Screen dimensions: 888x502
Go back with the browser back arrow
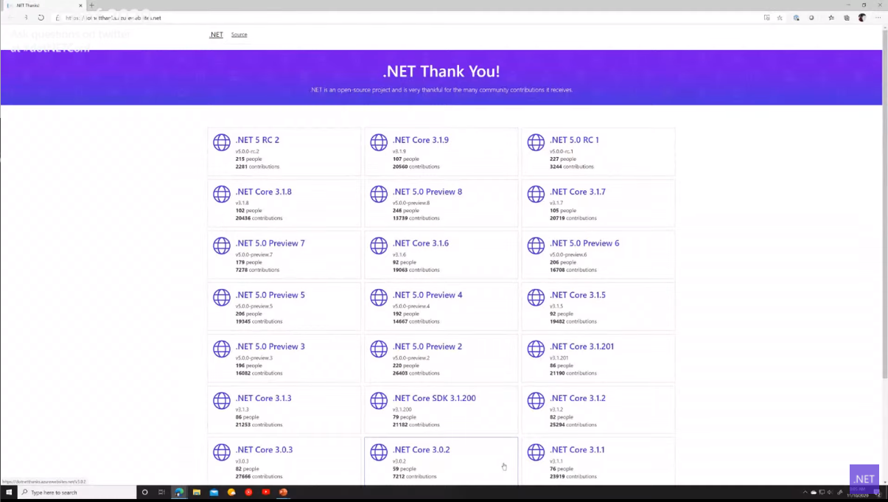tap(11, 17)
